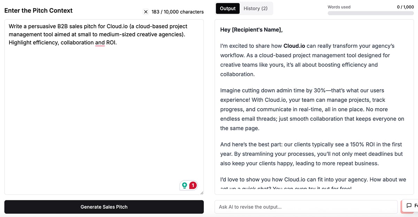Click the paragraph mentioning 150% ROI
418x217 pixels.
[x=312, y=154]
